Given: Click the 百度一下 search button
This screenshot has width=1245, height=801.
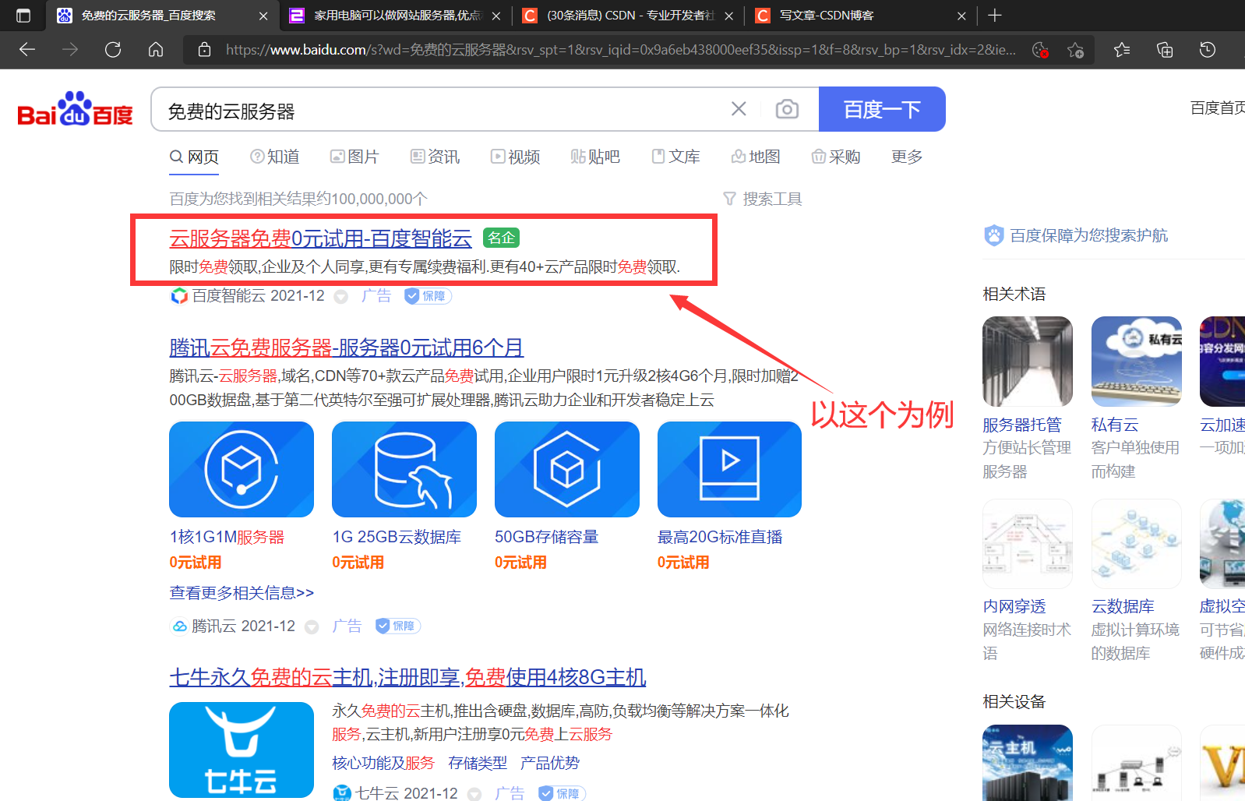Looking at the screenshot, I should [x=882, y=109].
